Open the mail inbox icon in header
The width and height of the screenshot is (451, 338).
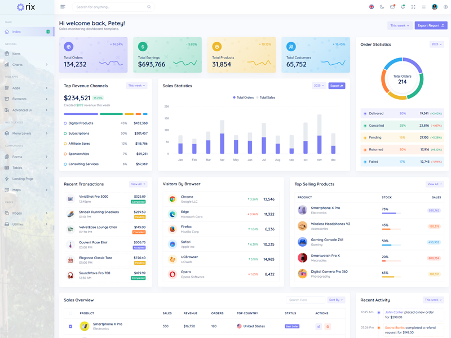click(x=392, y=7)
